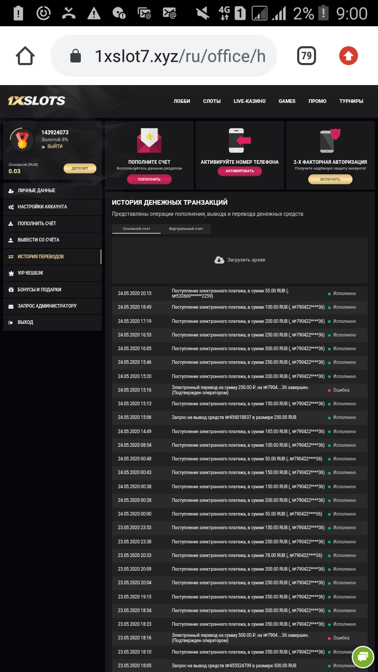Open the Live-Казино menu item
Screen dimensions: 378x672
249,101
